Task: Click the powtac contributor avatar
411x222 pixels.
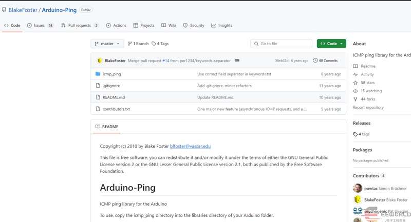Action: [x=358, y=188]
